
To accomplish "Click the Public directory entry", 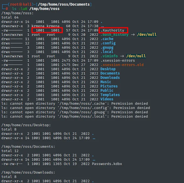I will (x=107, y=91).
